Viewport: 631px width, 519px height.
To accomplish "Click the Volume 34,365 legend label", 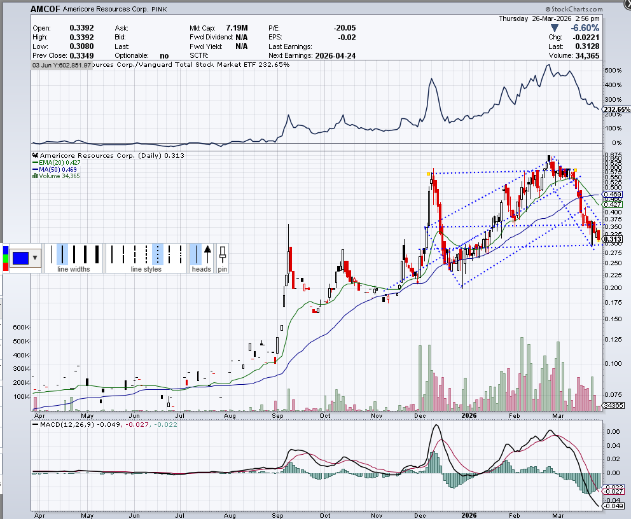I will click(x=57, y=176).
